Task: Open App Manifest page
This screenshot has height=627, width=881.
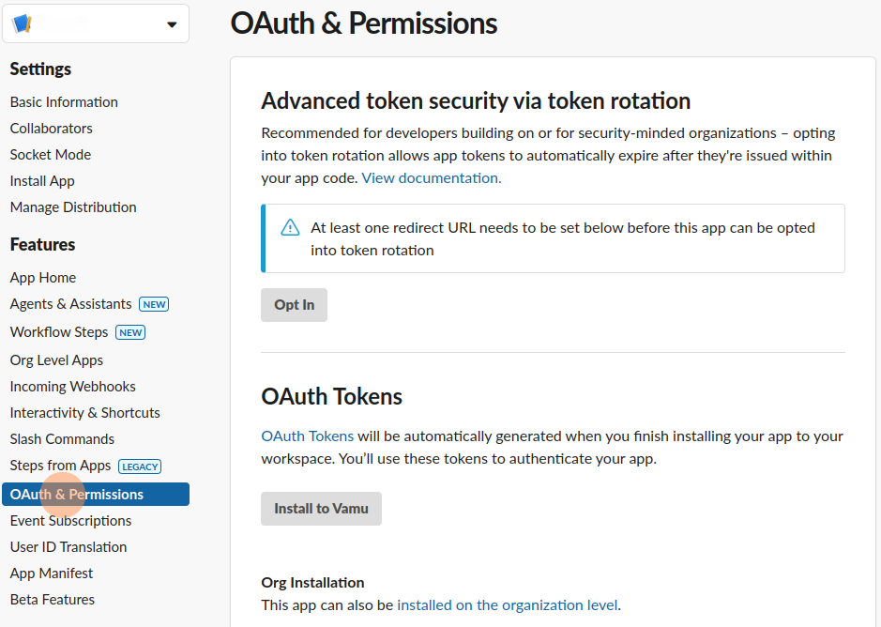Action: point(52,573)
